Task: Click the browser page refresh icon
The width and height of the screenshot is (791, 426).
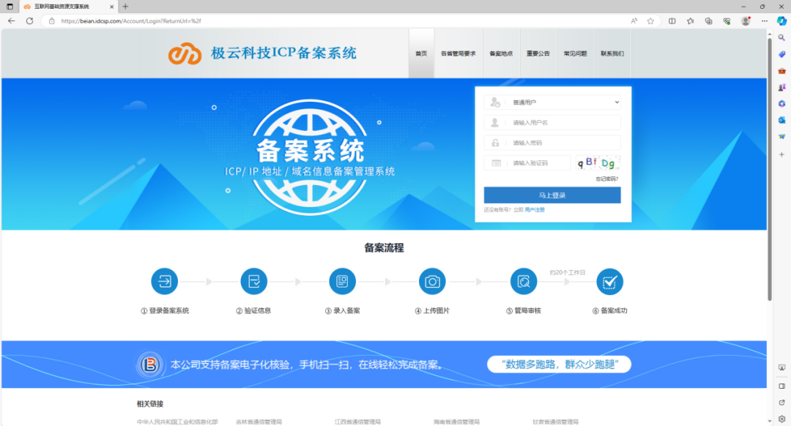Action: [29, 21]
